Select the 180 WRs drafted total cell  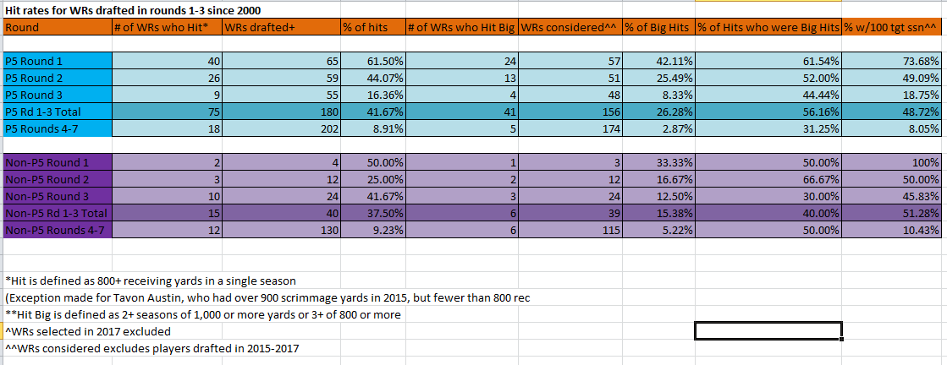[282, 111]
